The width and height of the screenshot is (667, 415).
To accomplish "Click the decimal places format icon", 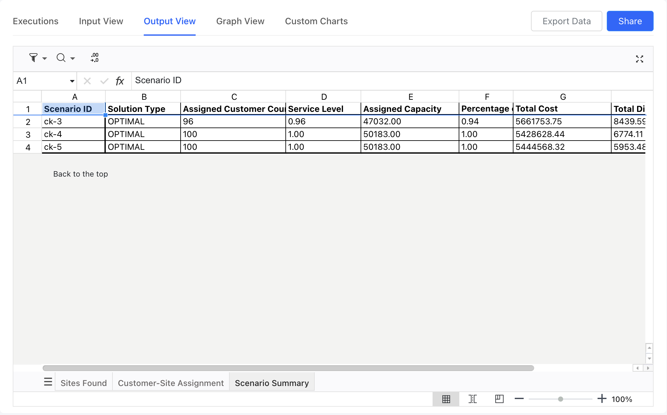I will (x=95, y=58).
